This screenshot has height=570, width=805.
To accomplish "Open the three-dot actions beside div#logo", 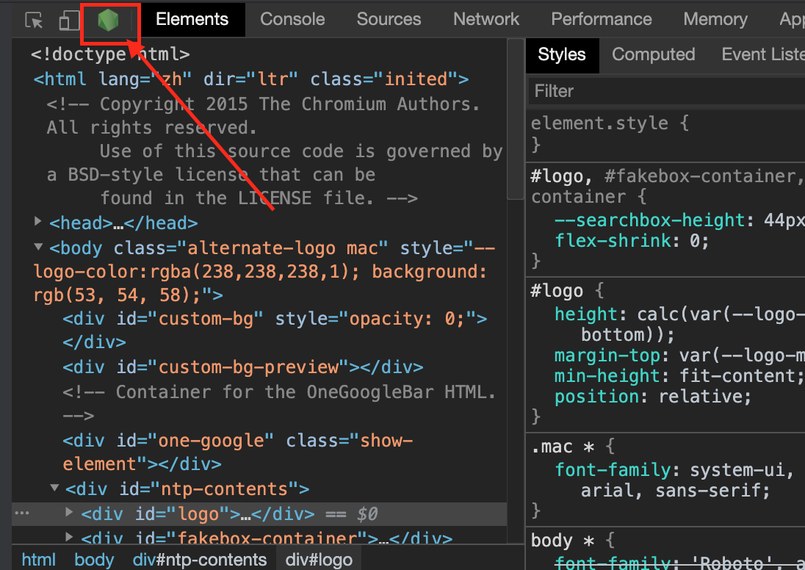I will click(x=22, y=513).
